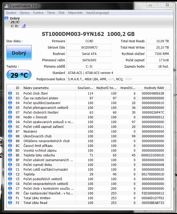Click the status orb for BE Teplota toku vzduchu
Viewport: 177px width, 214px height.
point(10,155)
